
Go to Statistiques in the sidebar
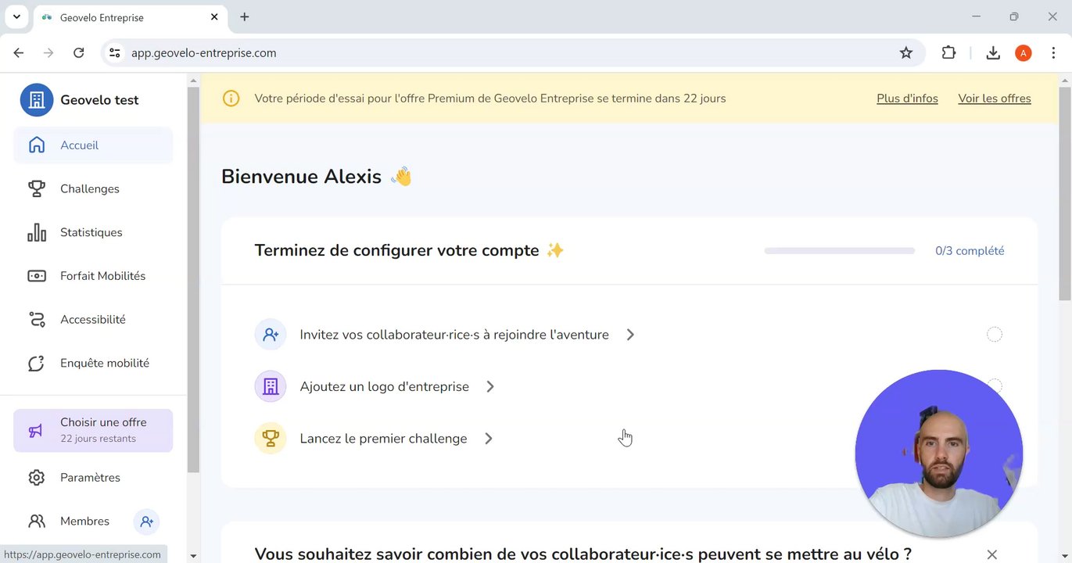[91, 232]
